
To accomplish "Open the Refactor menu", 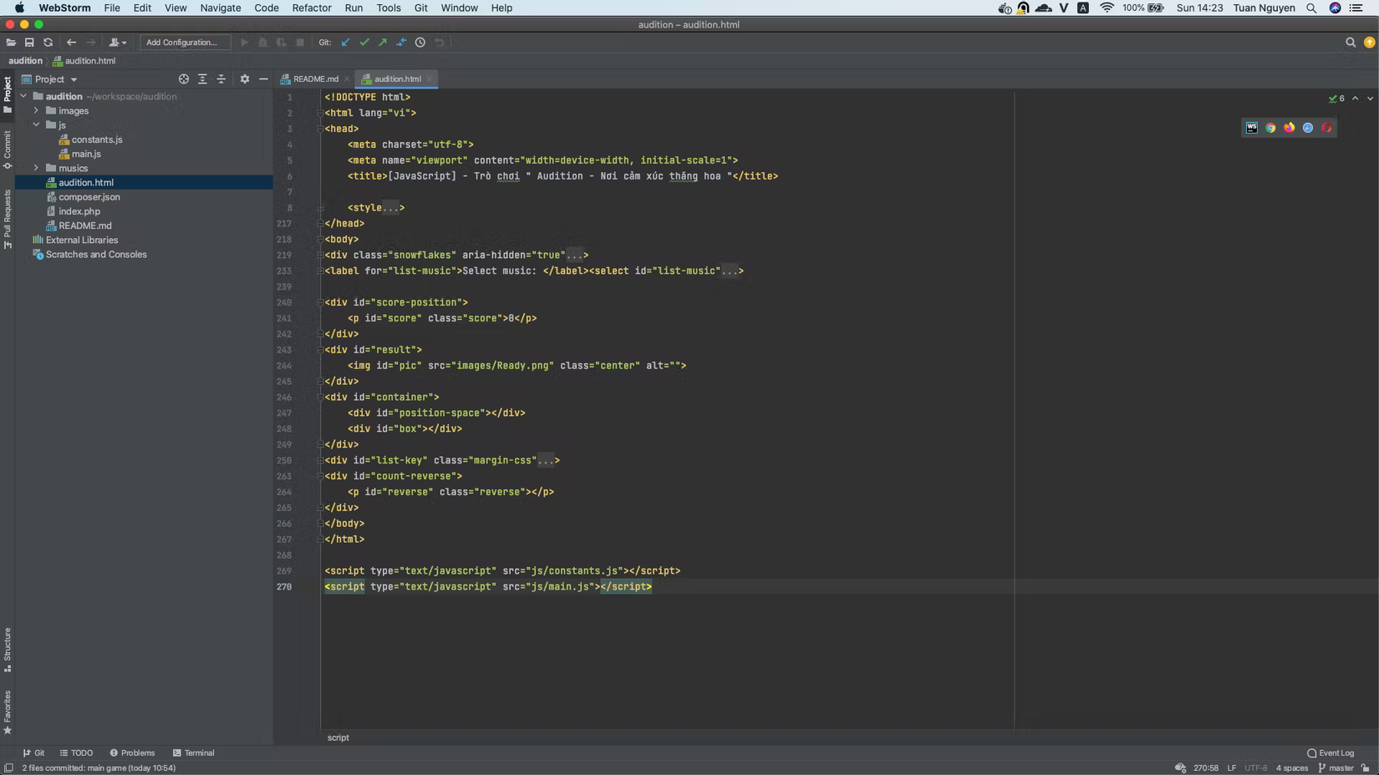I will pyautogui.click(x=311, y=8).
